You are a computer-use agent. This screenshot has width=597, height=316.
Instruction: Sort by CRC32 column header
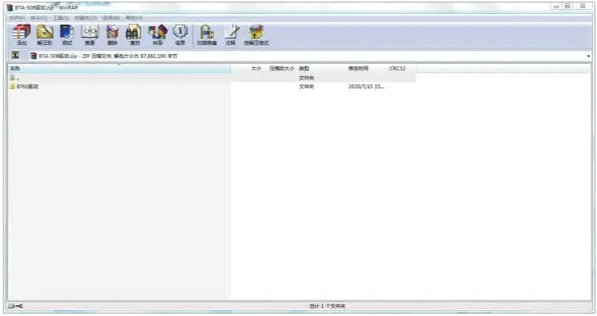(x=401, y=69)
